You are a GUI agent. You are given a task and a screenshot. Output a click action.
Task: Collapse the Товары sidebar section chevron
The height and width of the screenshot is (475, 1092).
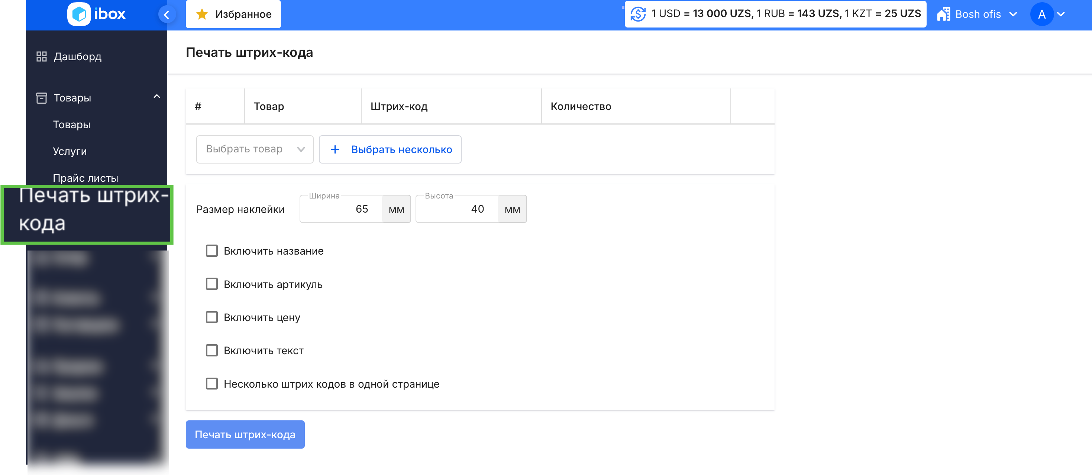157,97
